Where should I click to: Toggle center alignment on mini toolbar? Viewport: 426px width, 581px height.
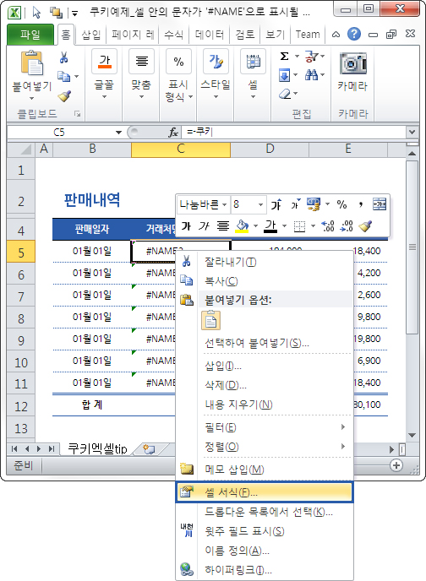click(x=223, y=225)
